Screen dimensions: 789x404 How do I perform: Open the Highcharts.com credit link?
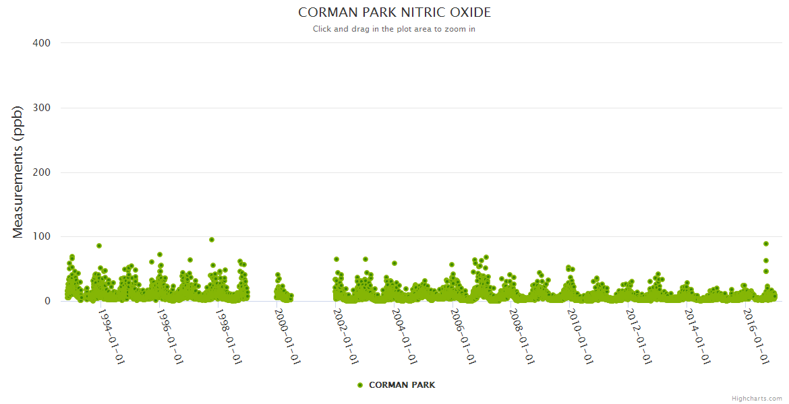coord(757,399)
